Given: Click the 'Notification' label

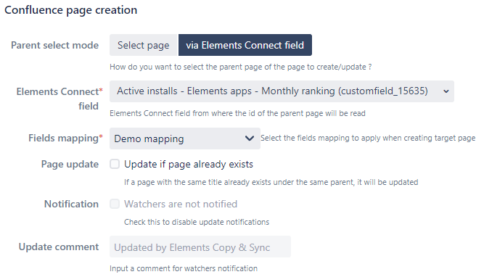Looking at the screenshot, I should tap(71, 204).
